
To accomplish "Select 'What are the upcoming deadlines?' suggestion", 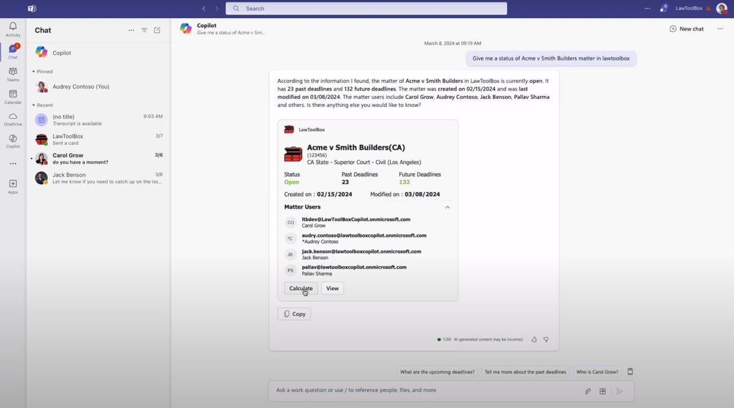I will tap(437, 371).
